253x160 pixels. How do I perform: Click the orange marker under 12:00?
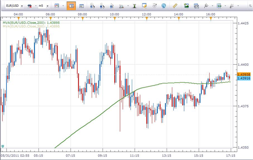pos(147,18)
